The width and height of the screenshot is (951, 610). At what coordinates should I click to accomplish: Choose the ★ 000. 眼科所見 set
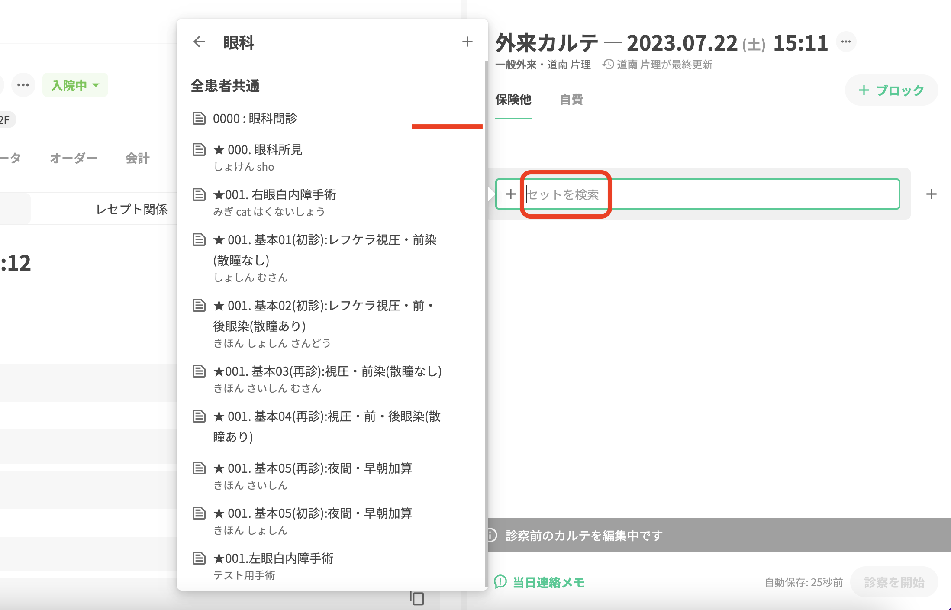click(258, 150)
